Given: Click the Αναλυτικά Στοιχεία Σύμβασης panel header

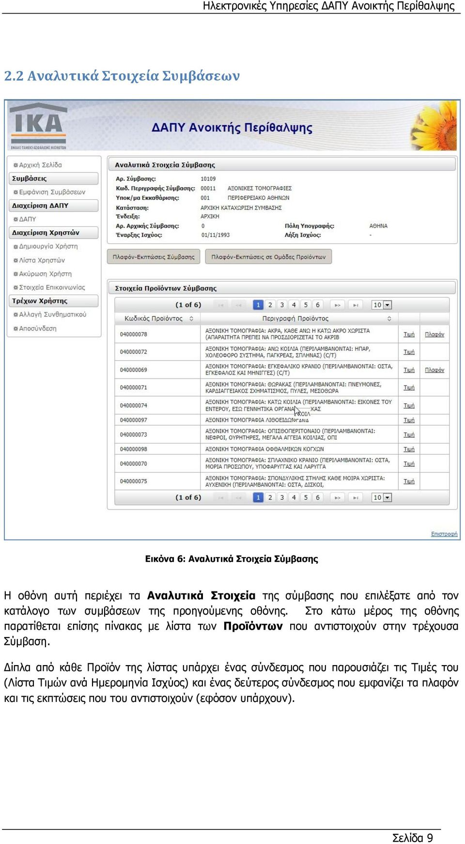Looking at the screenshot, I should click(x=282, y=164).
